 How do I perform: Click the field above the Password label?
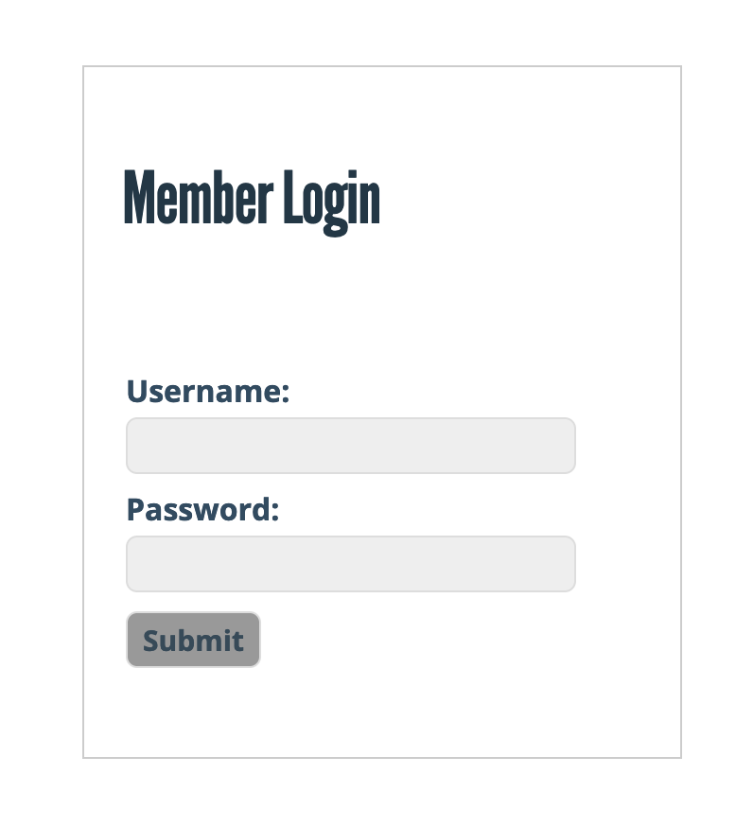coord(350,446)
